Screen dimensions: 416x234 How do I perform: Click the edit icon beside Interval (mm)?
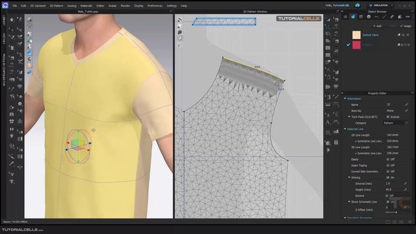click(x=406, y=183)
